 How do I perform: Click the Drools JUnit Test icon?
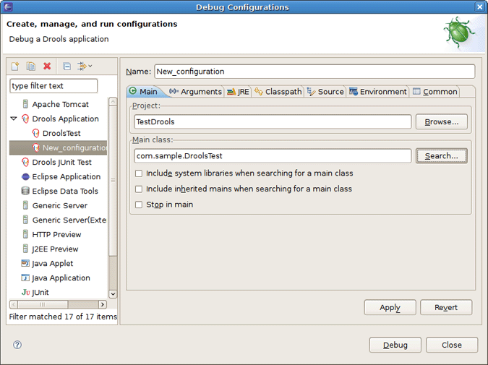(x=25, y=162)
